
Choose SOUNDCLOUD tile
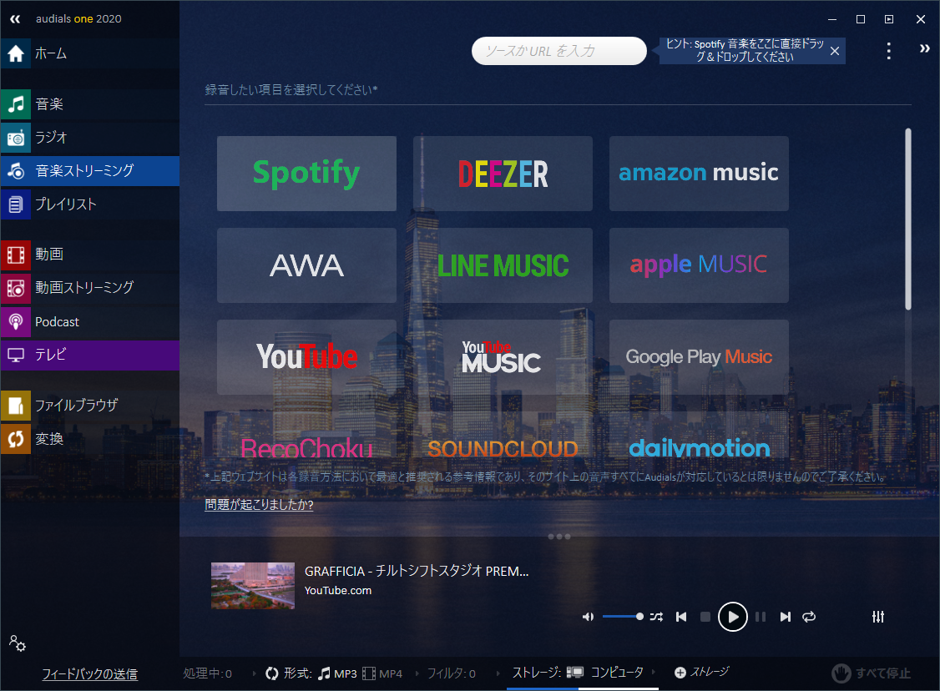click(503, 436)
